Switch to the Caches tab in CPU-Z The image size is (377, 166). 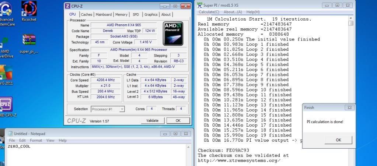tap(86, 15)
